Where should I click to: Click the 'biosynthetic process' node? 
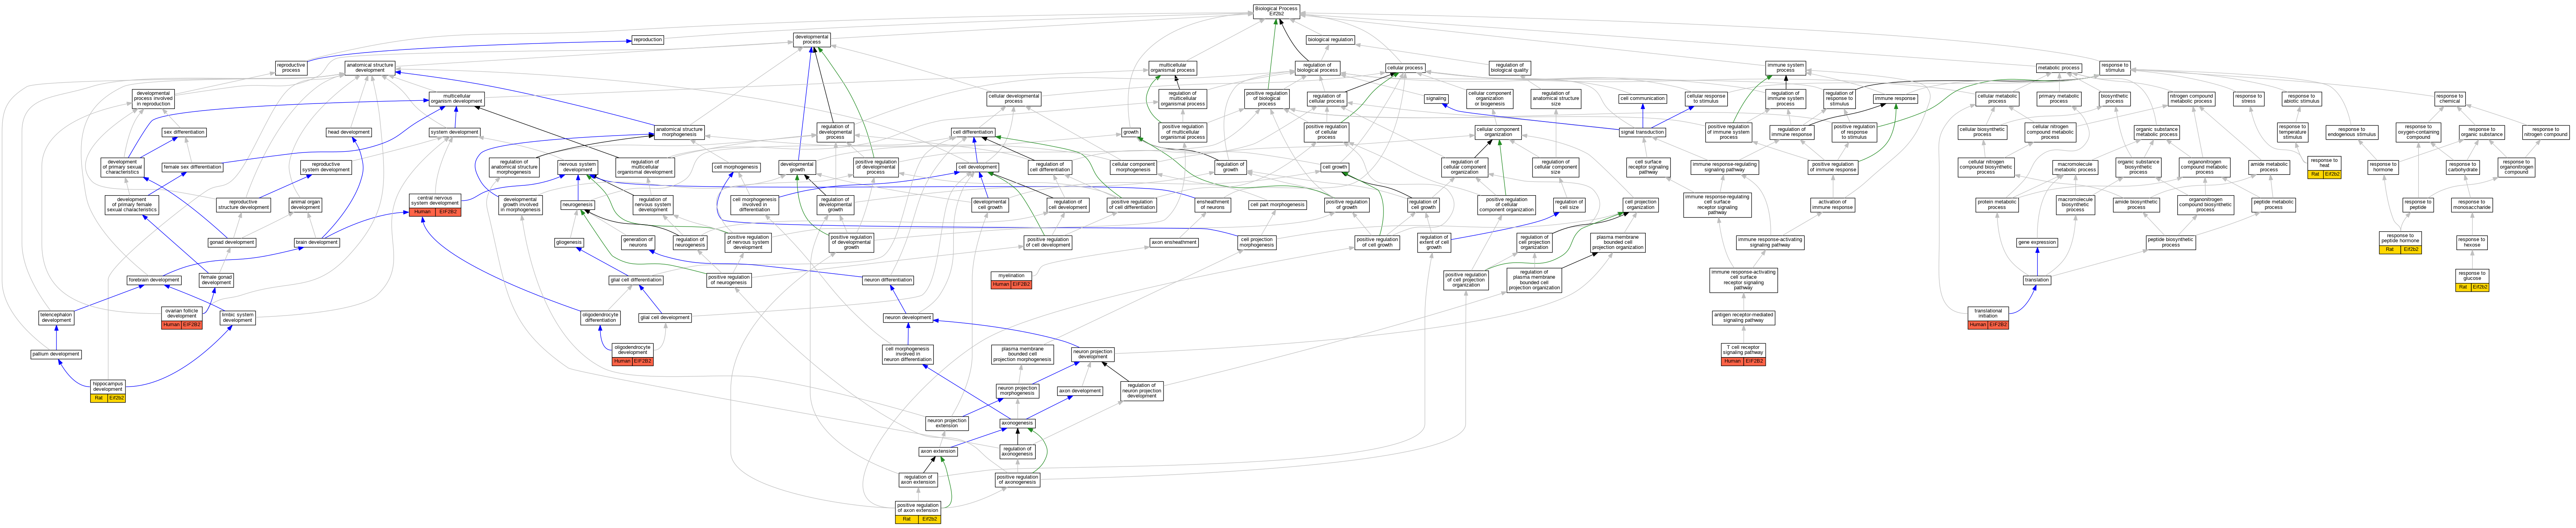click(x=2114, y=99)
